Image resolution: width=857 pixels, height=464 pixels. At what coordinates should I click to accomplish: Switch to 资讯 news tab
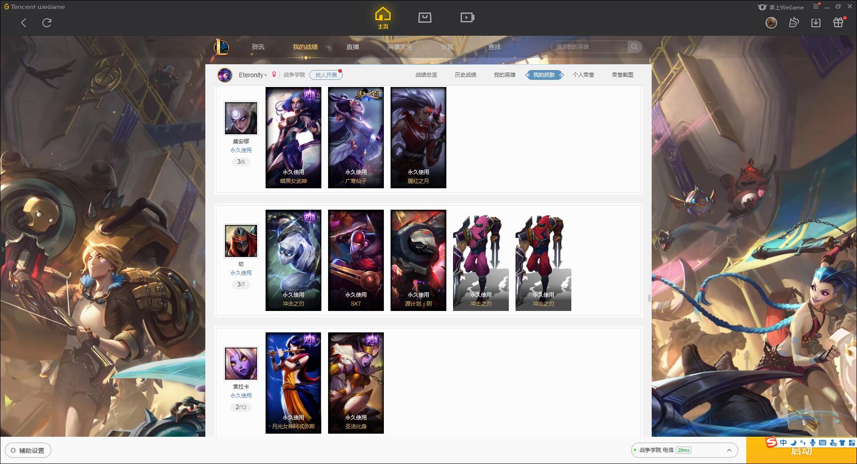click(x=258, y=47)
